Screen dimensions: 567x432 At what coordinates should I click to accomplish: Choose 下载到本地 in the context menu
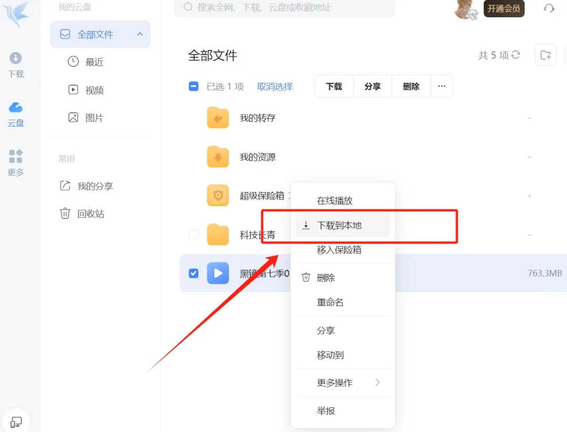click(x=339, y=226)
